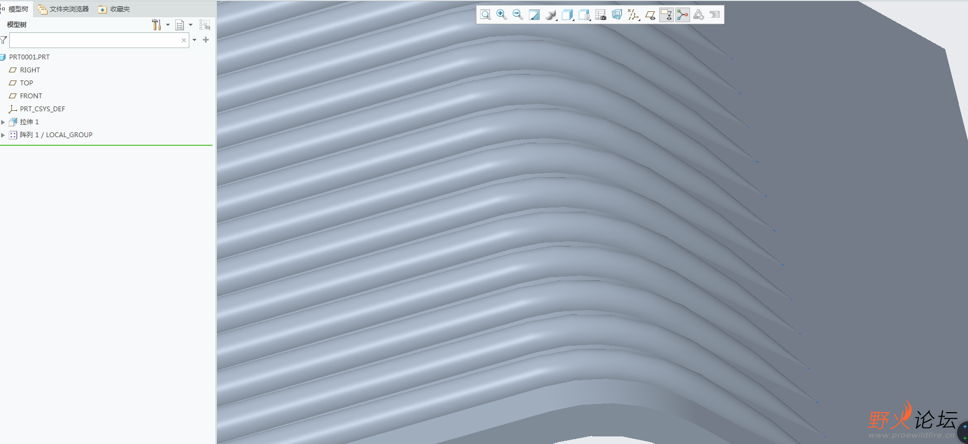The image size is (968, 444).
Task: Open the search options dropdown arrow
Action: point(195,40)
